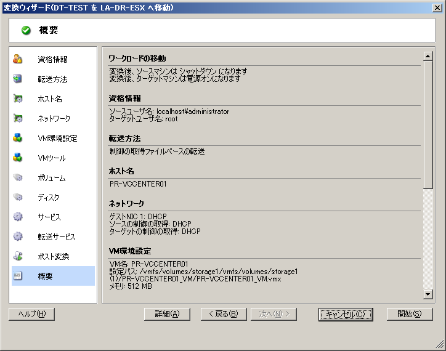Viewport: 446px width, 351px height.
Task: Click the text VM名: PR-VCCENTER01
Action: [148, 264]
